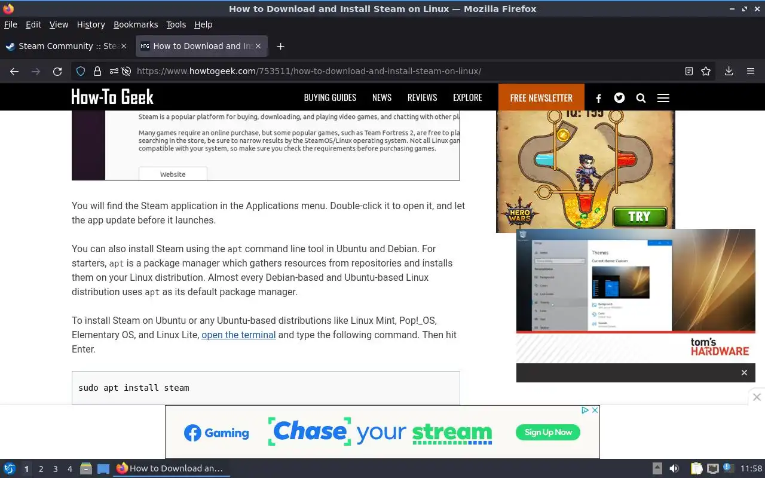Screen dimensions: 765x478
Task: Close the Facebook Gaming ad
Action: 595,410
